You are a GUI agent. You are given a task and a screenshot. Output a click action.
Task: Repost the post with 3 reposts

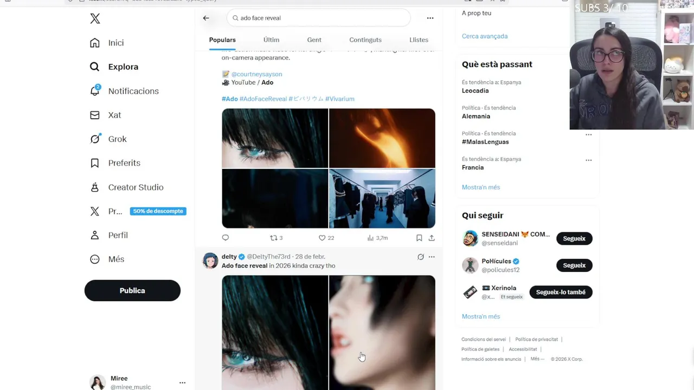pos(276,238)
